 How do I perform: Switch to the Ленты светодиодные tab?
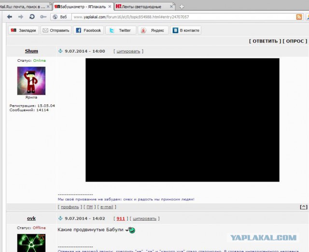pos(145,6)
